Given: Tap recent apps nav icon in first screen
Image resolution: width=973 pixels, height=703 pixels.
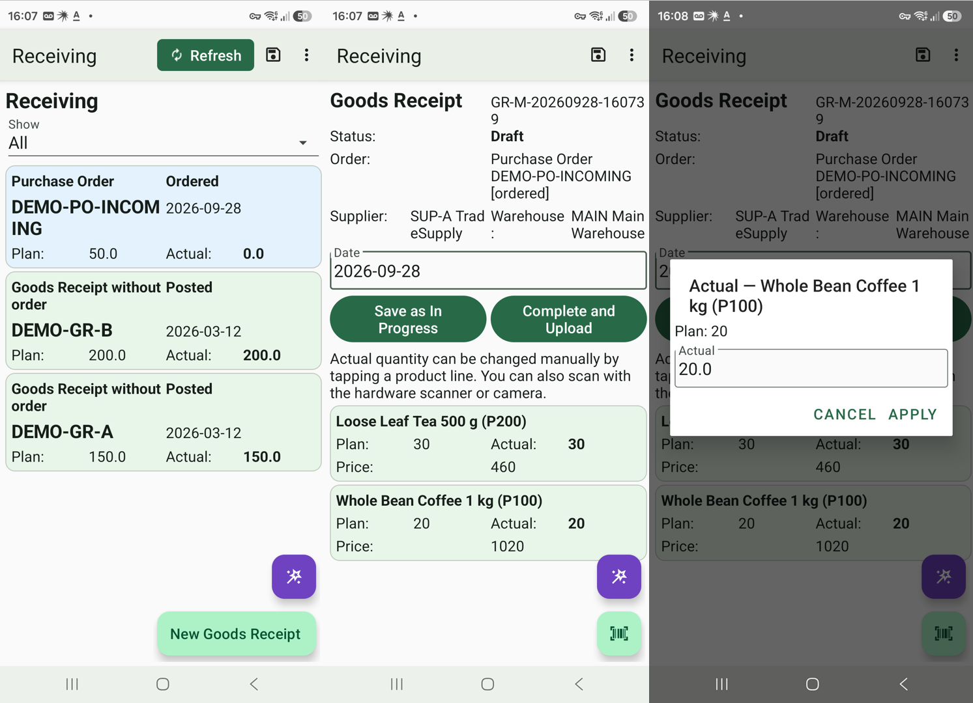Looking at the screenshot, I should [72, 684].
